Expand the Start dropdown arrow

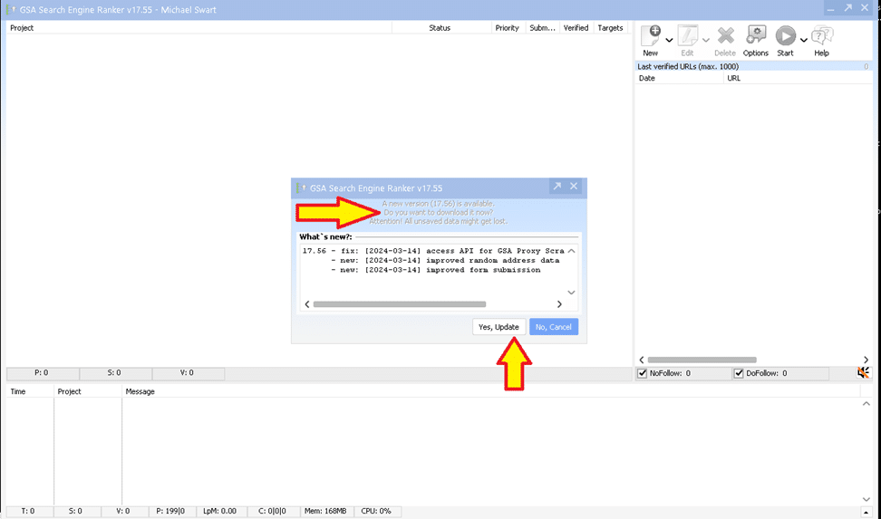(803, 41)
